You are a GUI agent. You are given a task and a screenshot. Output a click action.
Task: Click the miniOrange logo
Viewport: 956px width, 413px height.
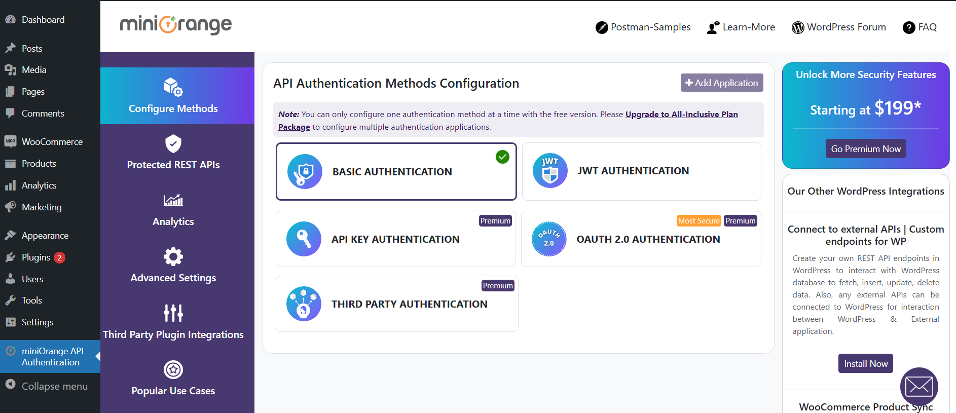[x=175, y=24]
